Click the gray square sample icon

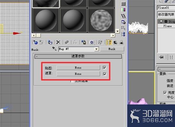(x=123, y=4)
